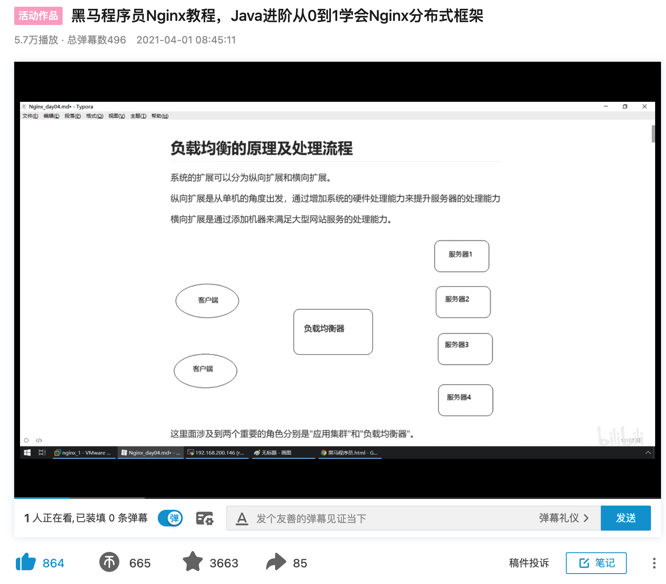This screenshot has width=666, height=584.
Task: Click the share arrow icon
Action: [x=276, y=562]
